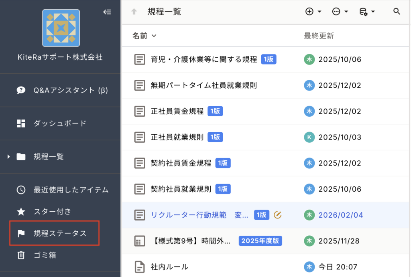Open リクルーター行動規範 document link
411x277 pixels.
[x=199, y=215]
